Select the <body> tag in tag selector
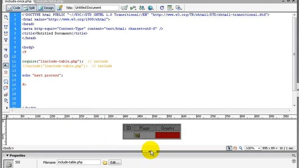299x168 pixels. 8,148
